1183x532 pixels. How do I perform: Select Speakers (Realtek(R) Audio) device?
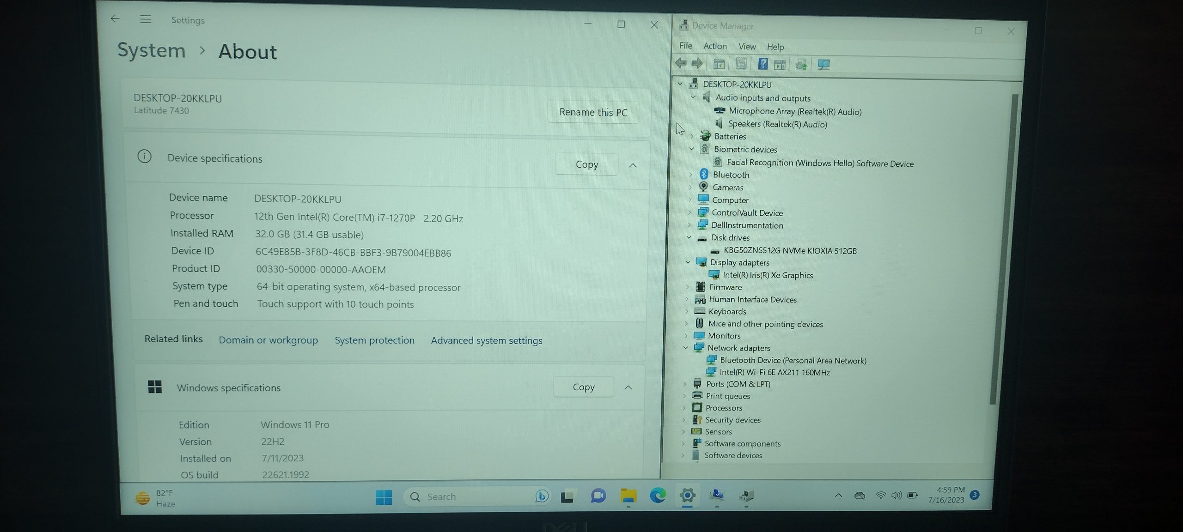[x=778, y=124]
